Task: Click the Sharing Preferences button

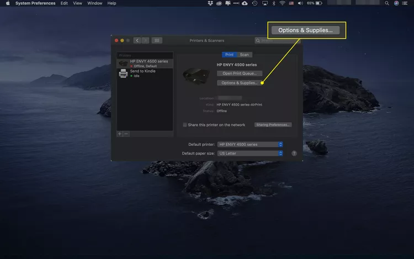Action: [x=273, y=125]
